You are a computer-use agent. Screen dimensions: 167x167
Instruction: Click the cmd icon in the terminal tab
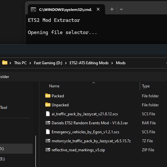[x=33, y=10]
